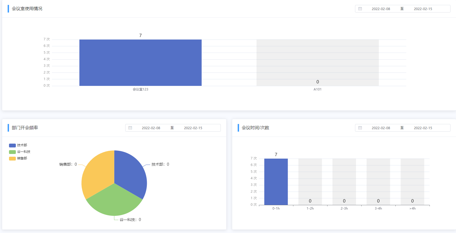Click the blue 会议室123 bar

[x=141, y=63]
